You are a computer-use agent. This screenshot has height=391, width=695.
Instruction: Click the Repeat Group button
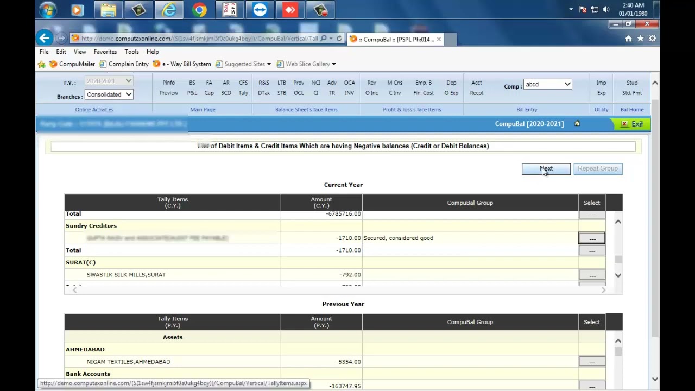tap(598, 168)
